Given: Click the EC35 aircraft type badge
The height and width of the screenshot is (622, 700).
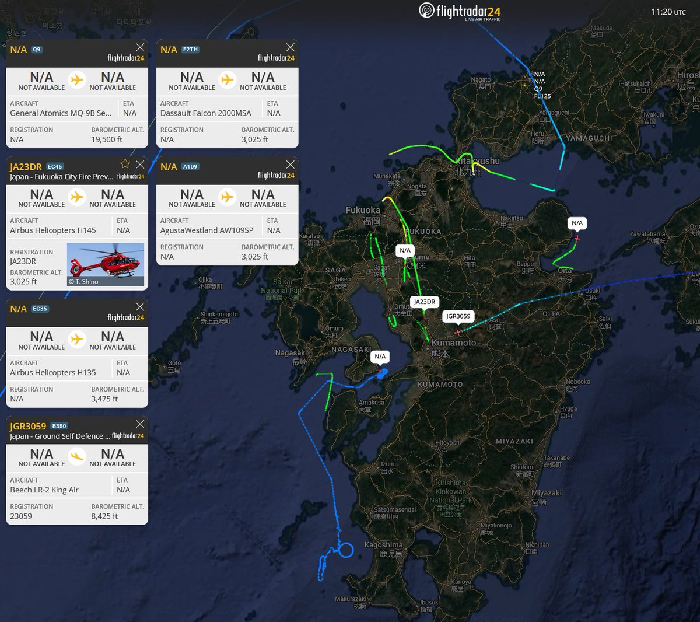Looking at the screenshot, I should click(40, 309).
